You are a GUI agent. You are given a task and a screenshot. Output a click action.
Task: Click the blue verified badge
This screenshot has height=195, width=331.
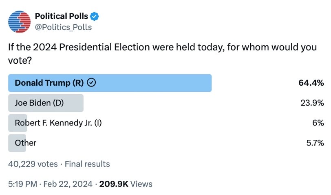pos(95,17)
